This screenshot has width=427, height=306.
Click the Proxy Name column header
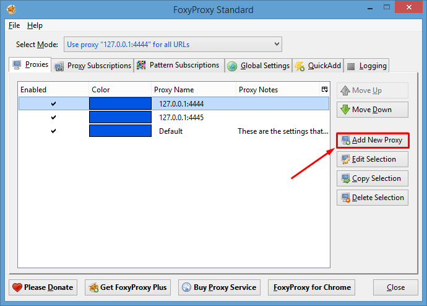(x=193, y=90)
